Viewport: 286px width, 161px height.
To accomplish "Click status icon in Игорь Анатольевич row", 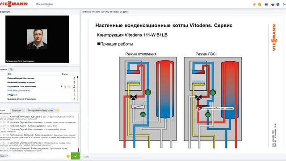I will pyautogui.click(x=74, y=91).
